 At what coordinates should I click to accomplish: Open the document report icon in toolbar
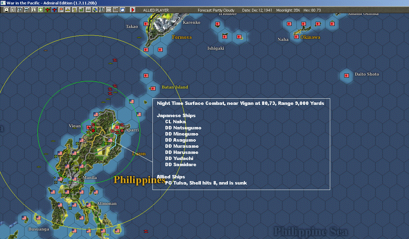click(13, 10)
